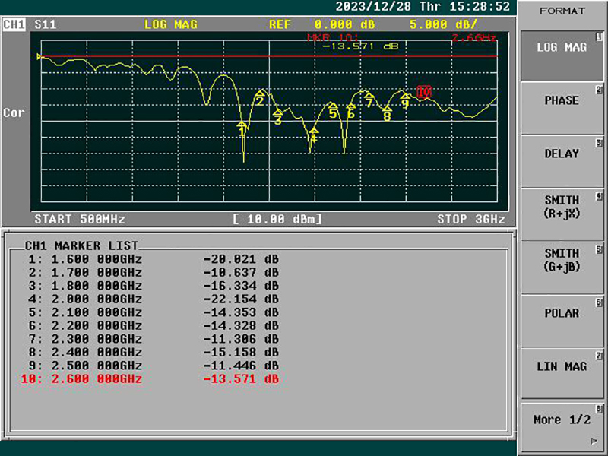Select the LIN MAG format softkey

tap(562, 375)
